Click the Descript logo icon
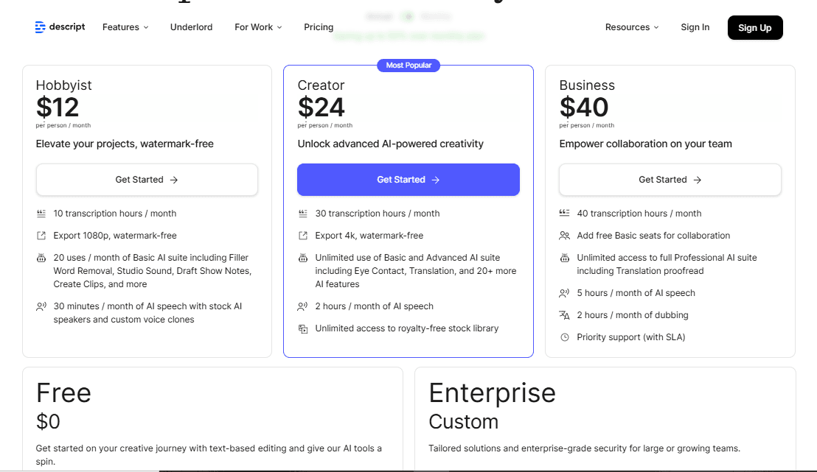The width and height of the screenshot is (817, 472). coord(39,27)
